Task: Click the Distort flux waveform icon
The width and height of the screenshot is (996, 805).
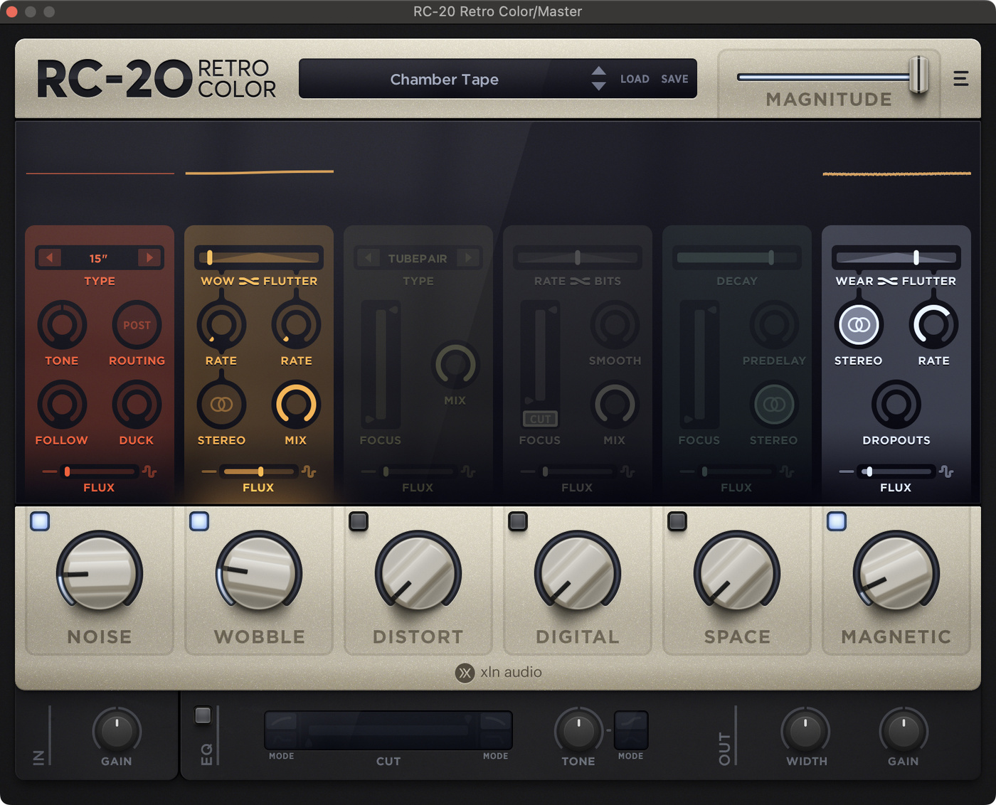Action: [x=468, y=471]
